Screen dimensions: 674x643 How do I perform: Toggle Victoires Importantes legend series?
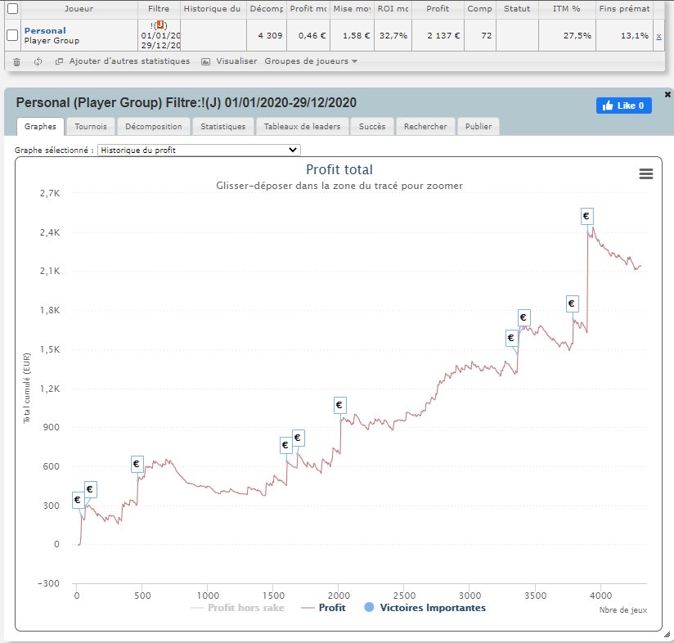tap(425, 608)
